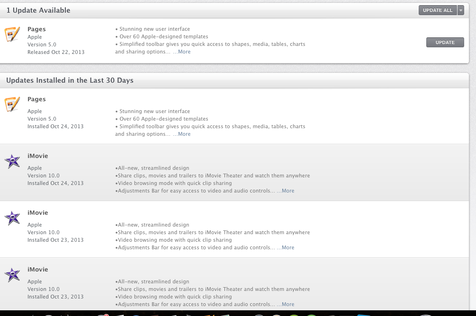476x316 pixels.
Task: Click 'Video browsing mode' line in the Oct 24 iMovie entry
Action: (x=175, y=183)
